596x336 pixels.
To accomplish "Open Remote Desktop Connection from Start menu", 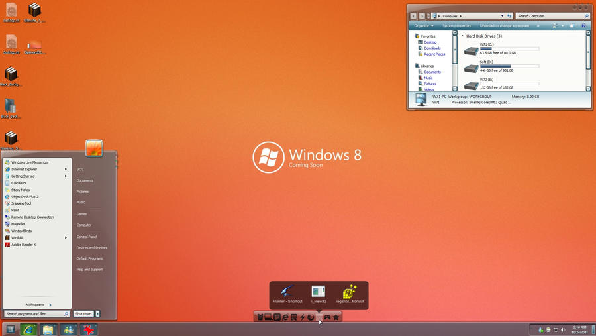I will coord(37,217).
